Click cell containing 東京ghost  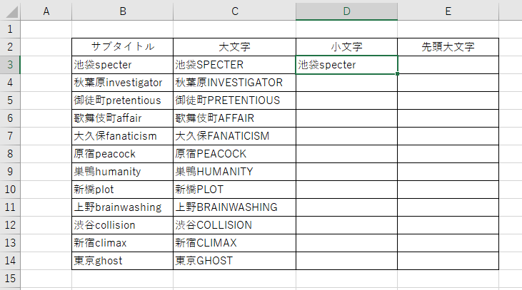(123, 261)
